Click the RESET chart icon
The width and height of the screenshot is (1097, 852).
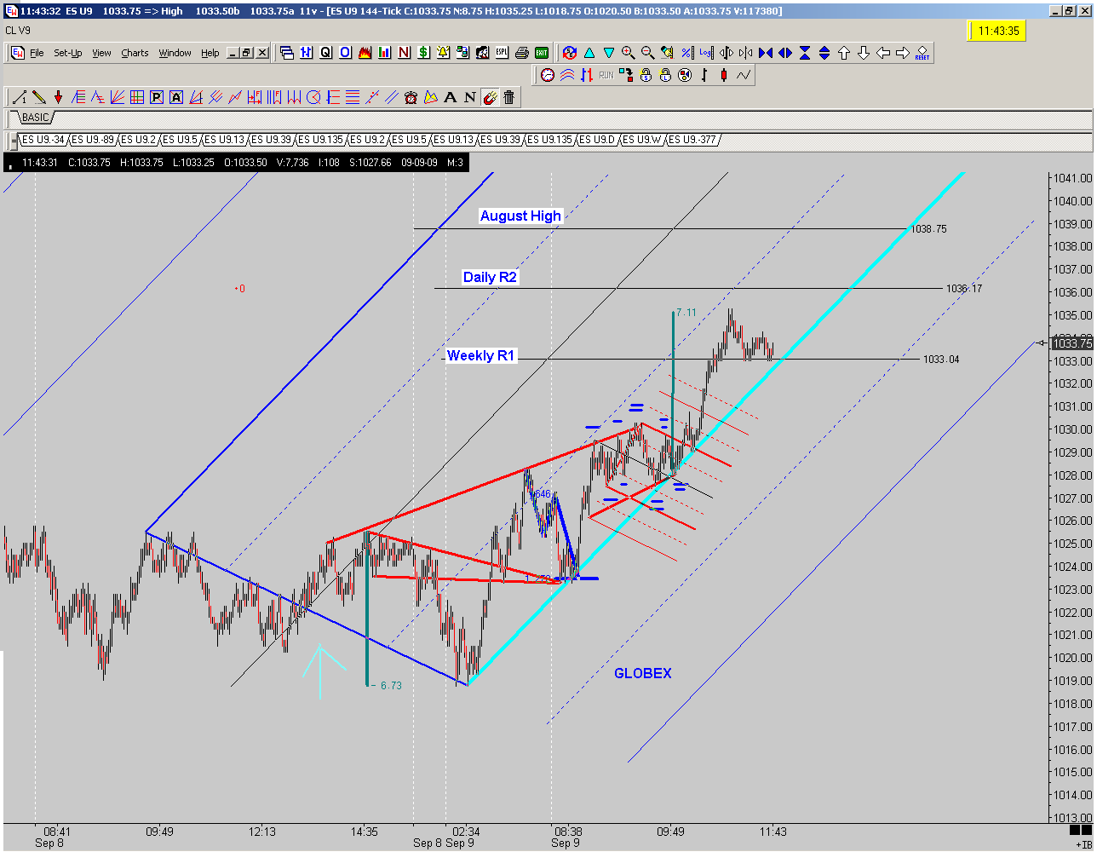(x=922, y=53)
